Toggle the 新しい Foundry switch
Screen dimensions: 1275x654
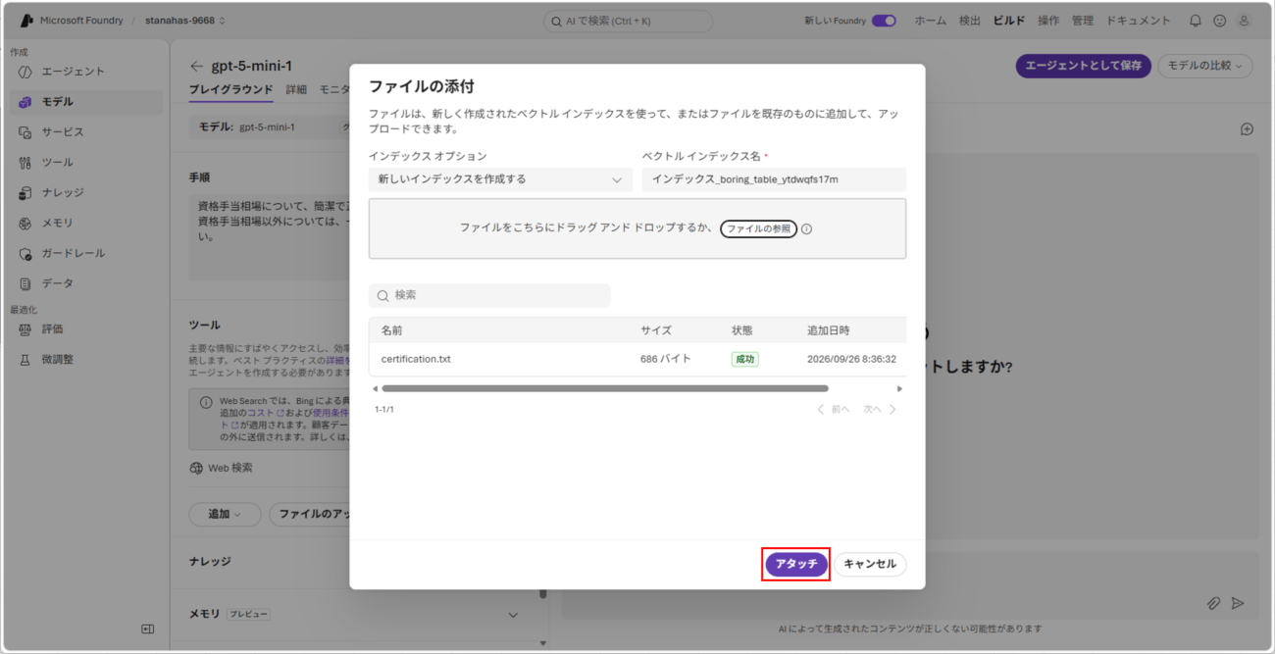884,21
